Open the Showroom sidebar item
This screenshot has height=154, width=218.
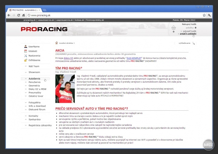(34, 72)
